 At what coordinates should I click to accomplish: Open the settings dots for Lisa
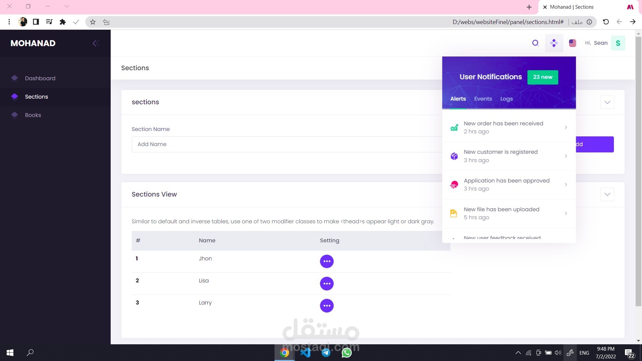point(327,283)
